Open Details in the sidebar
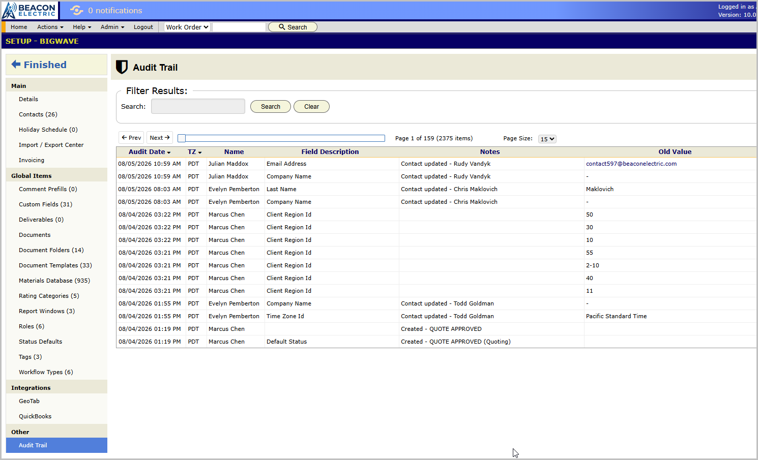The height and width of the screenshot is (460, 758). tap(28, 99)
